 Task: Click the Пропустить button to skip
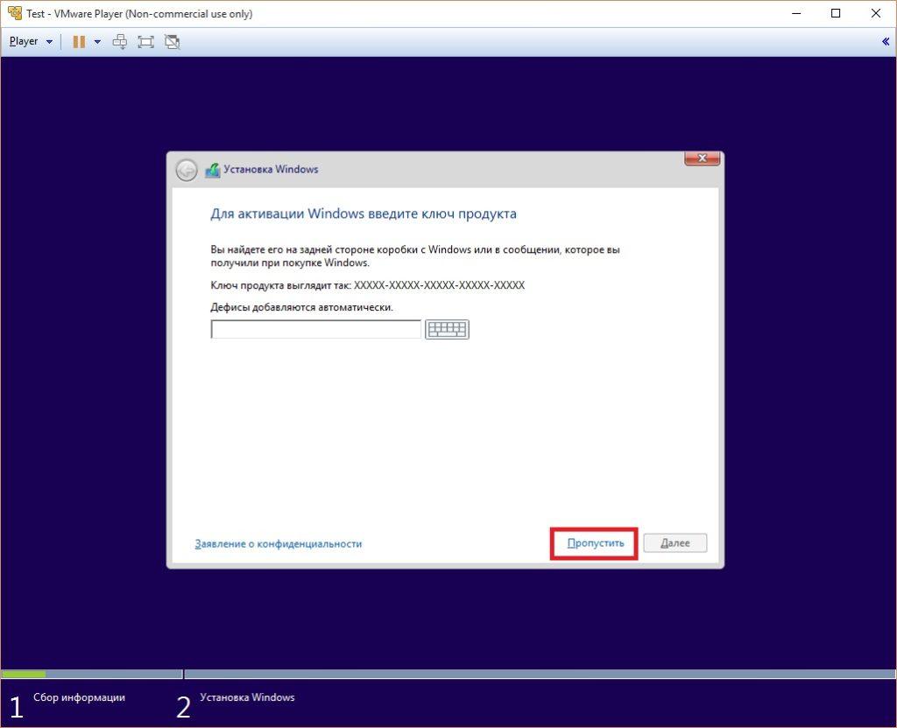596,542
